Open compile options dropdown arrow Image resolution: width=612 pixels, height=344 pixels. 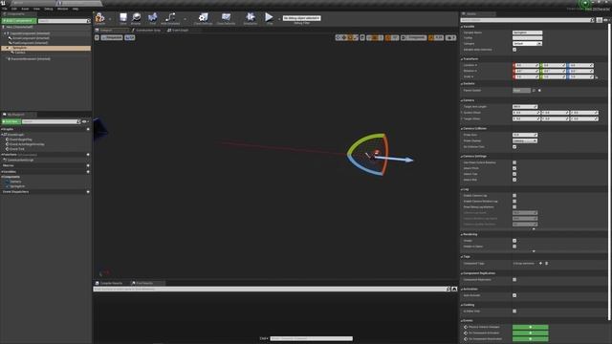[110, 19]
